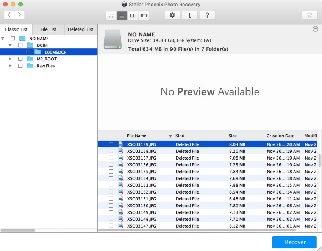Tick the checkbox for XSC03154.JPG
The image size is (322, 251).
(111, 178)
